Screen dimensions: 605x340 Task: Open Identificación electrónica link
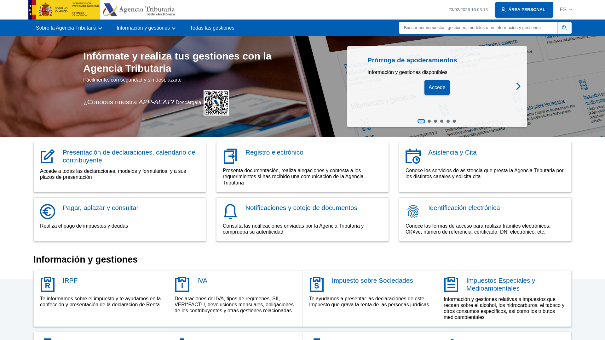(x=464, y=208)
